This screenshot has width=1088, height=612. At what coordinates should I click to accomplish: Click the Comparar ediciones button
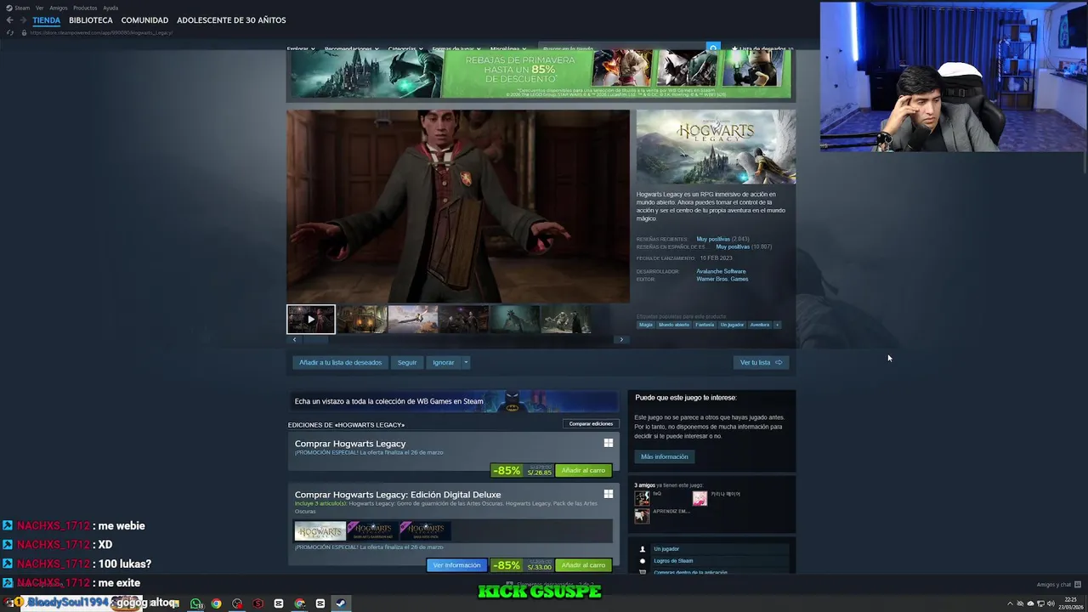(590, 423)
